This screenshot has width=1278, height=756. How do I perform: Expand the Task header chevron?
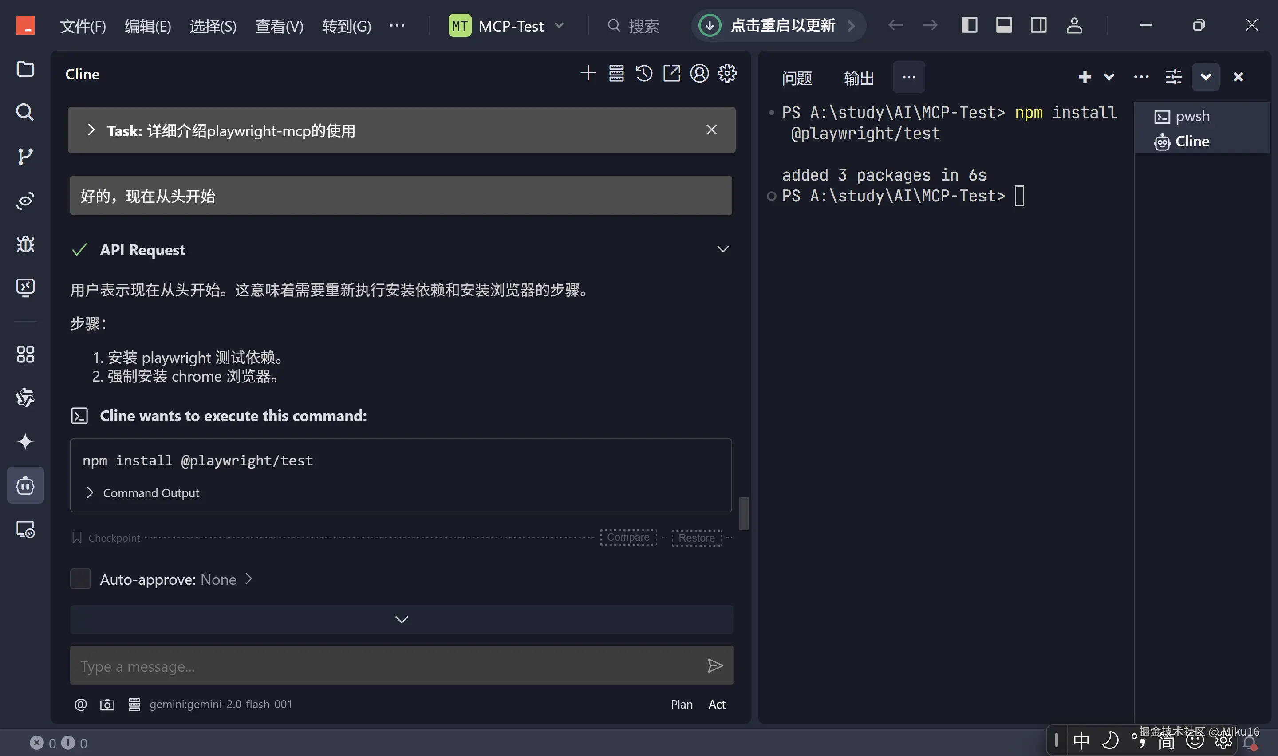click(91, 130)
